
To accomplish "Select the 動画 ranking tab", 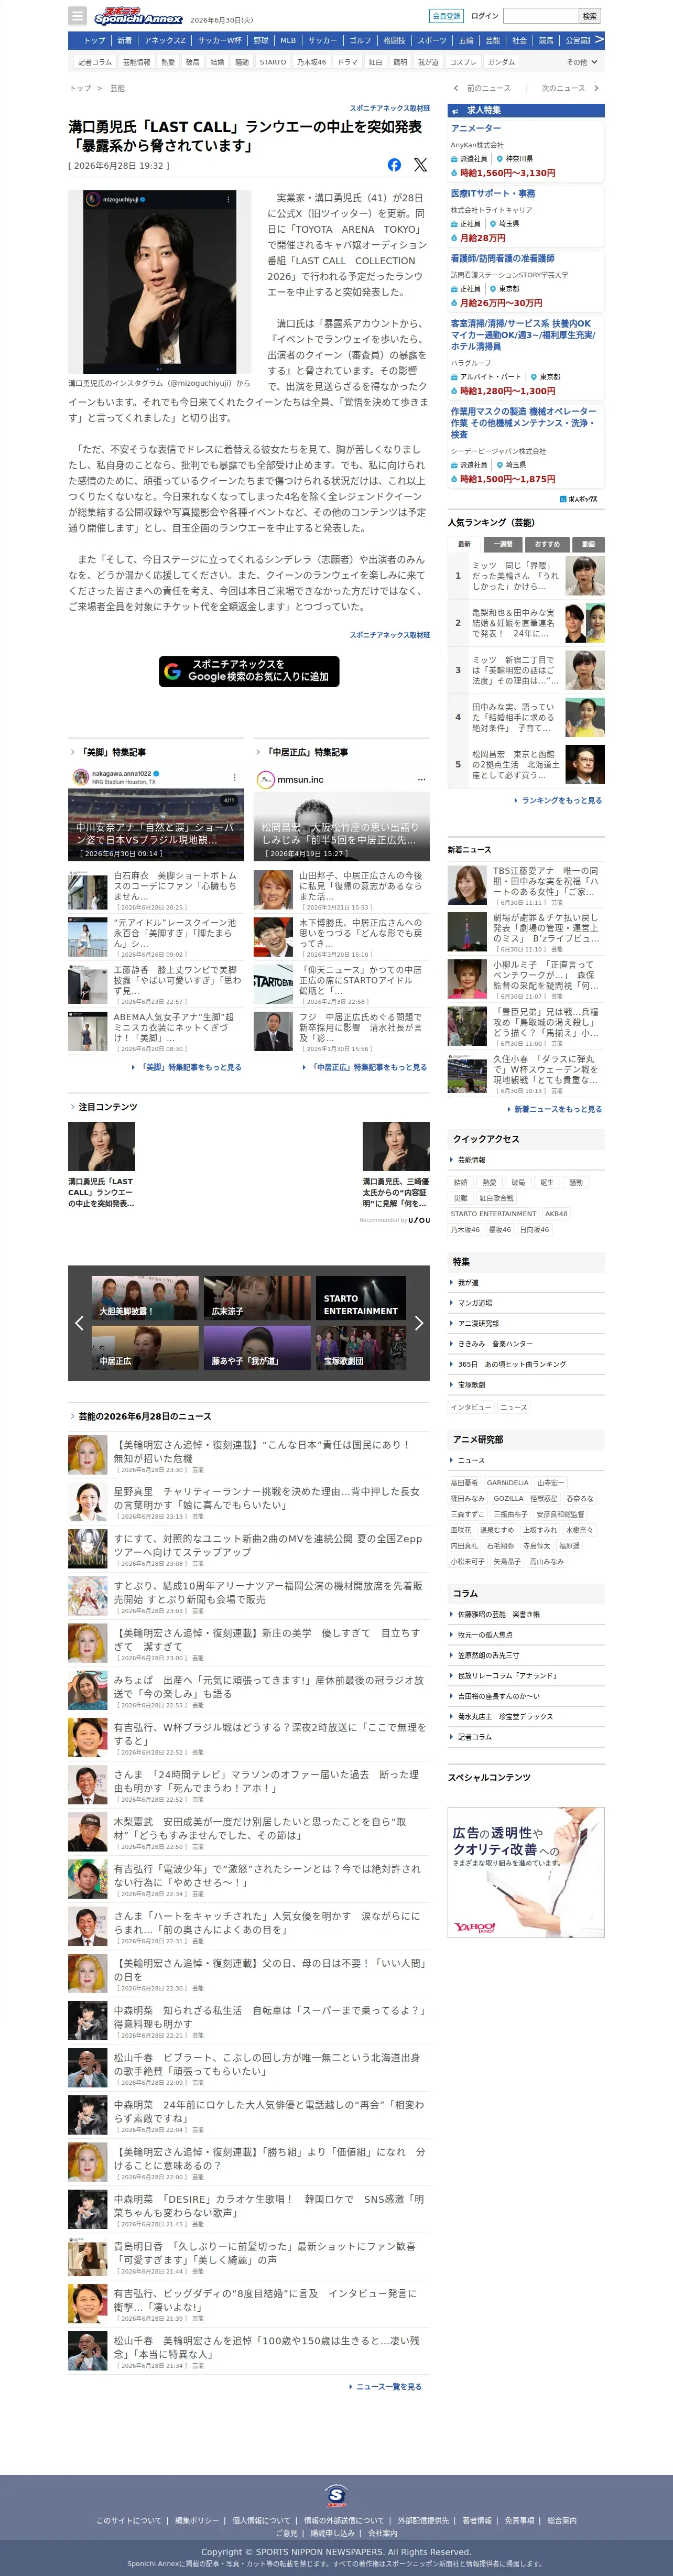I will [x=588, y=544].
